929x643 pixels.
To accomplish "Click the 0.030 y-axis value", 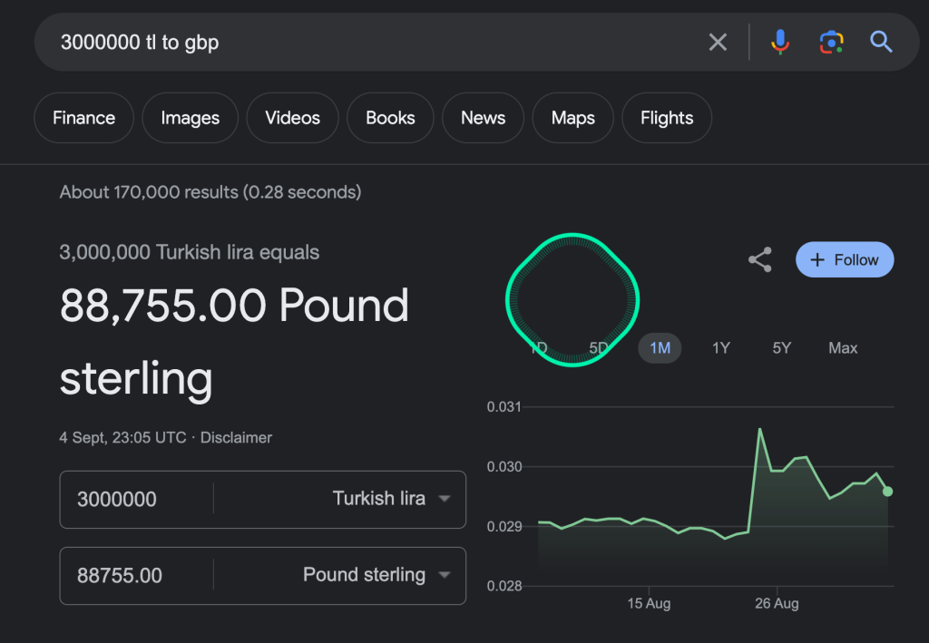I will pos(504,466).
